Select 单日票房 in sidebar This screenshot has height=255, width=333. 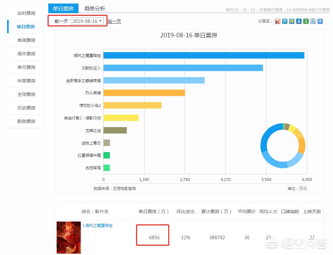click(26, 27)
